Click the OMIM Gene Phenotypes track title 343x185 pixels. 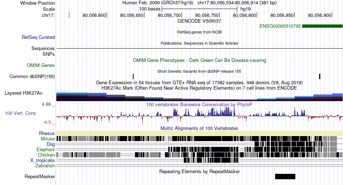point(200,60)
